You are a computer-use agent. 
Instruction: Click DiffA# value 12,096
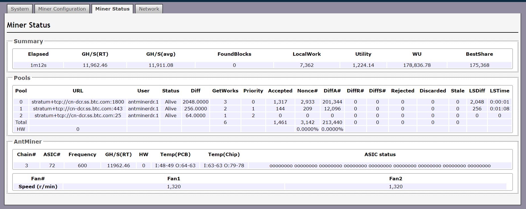[332, 109]
